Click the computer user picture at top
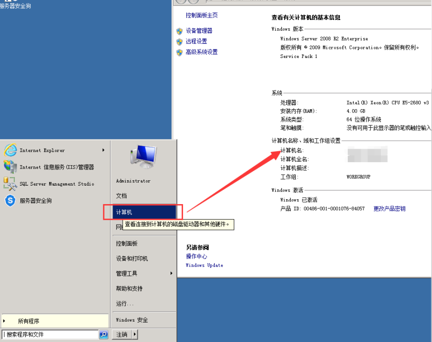This screenshot has height=342, width=432. click(x=143, y=157)
